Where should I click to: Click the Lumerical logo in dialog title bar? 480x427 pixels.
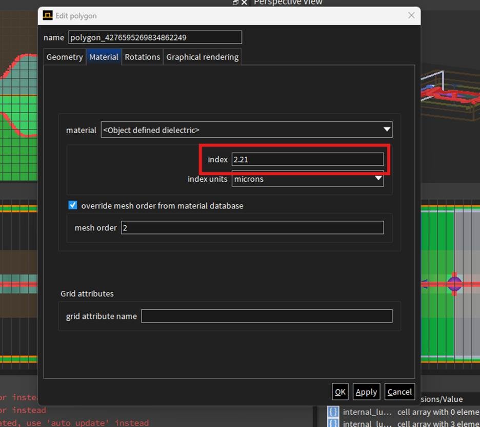point(47,16)
